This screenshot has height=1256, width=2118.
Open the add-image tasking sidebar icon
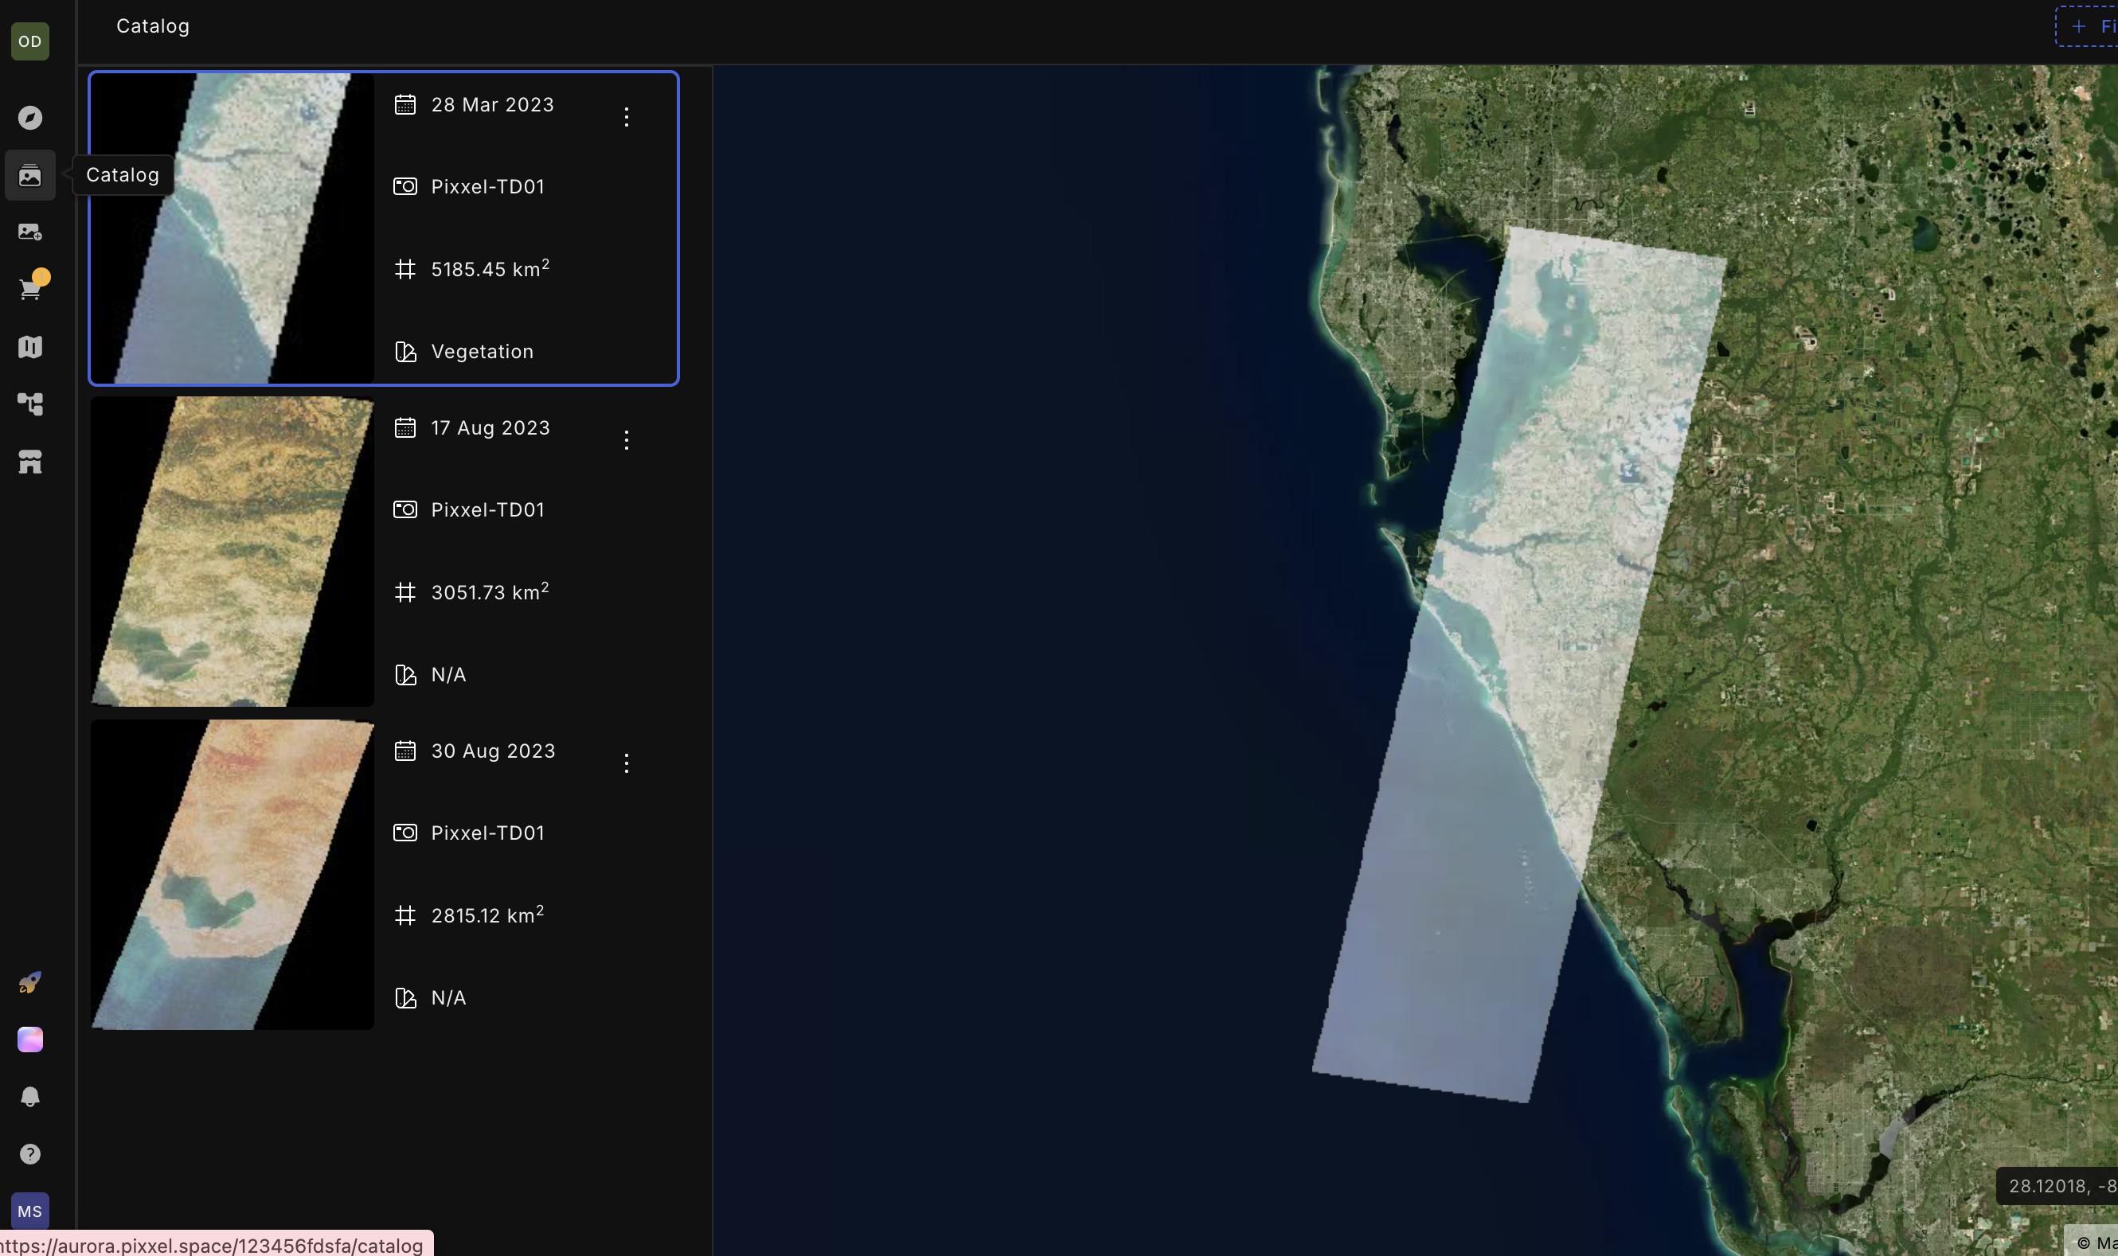click(x=29, y=232)
